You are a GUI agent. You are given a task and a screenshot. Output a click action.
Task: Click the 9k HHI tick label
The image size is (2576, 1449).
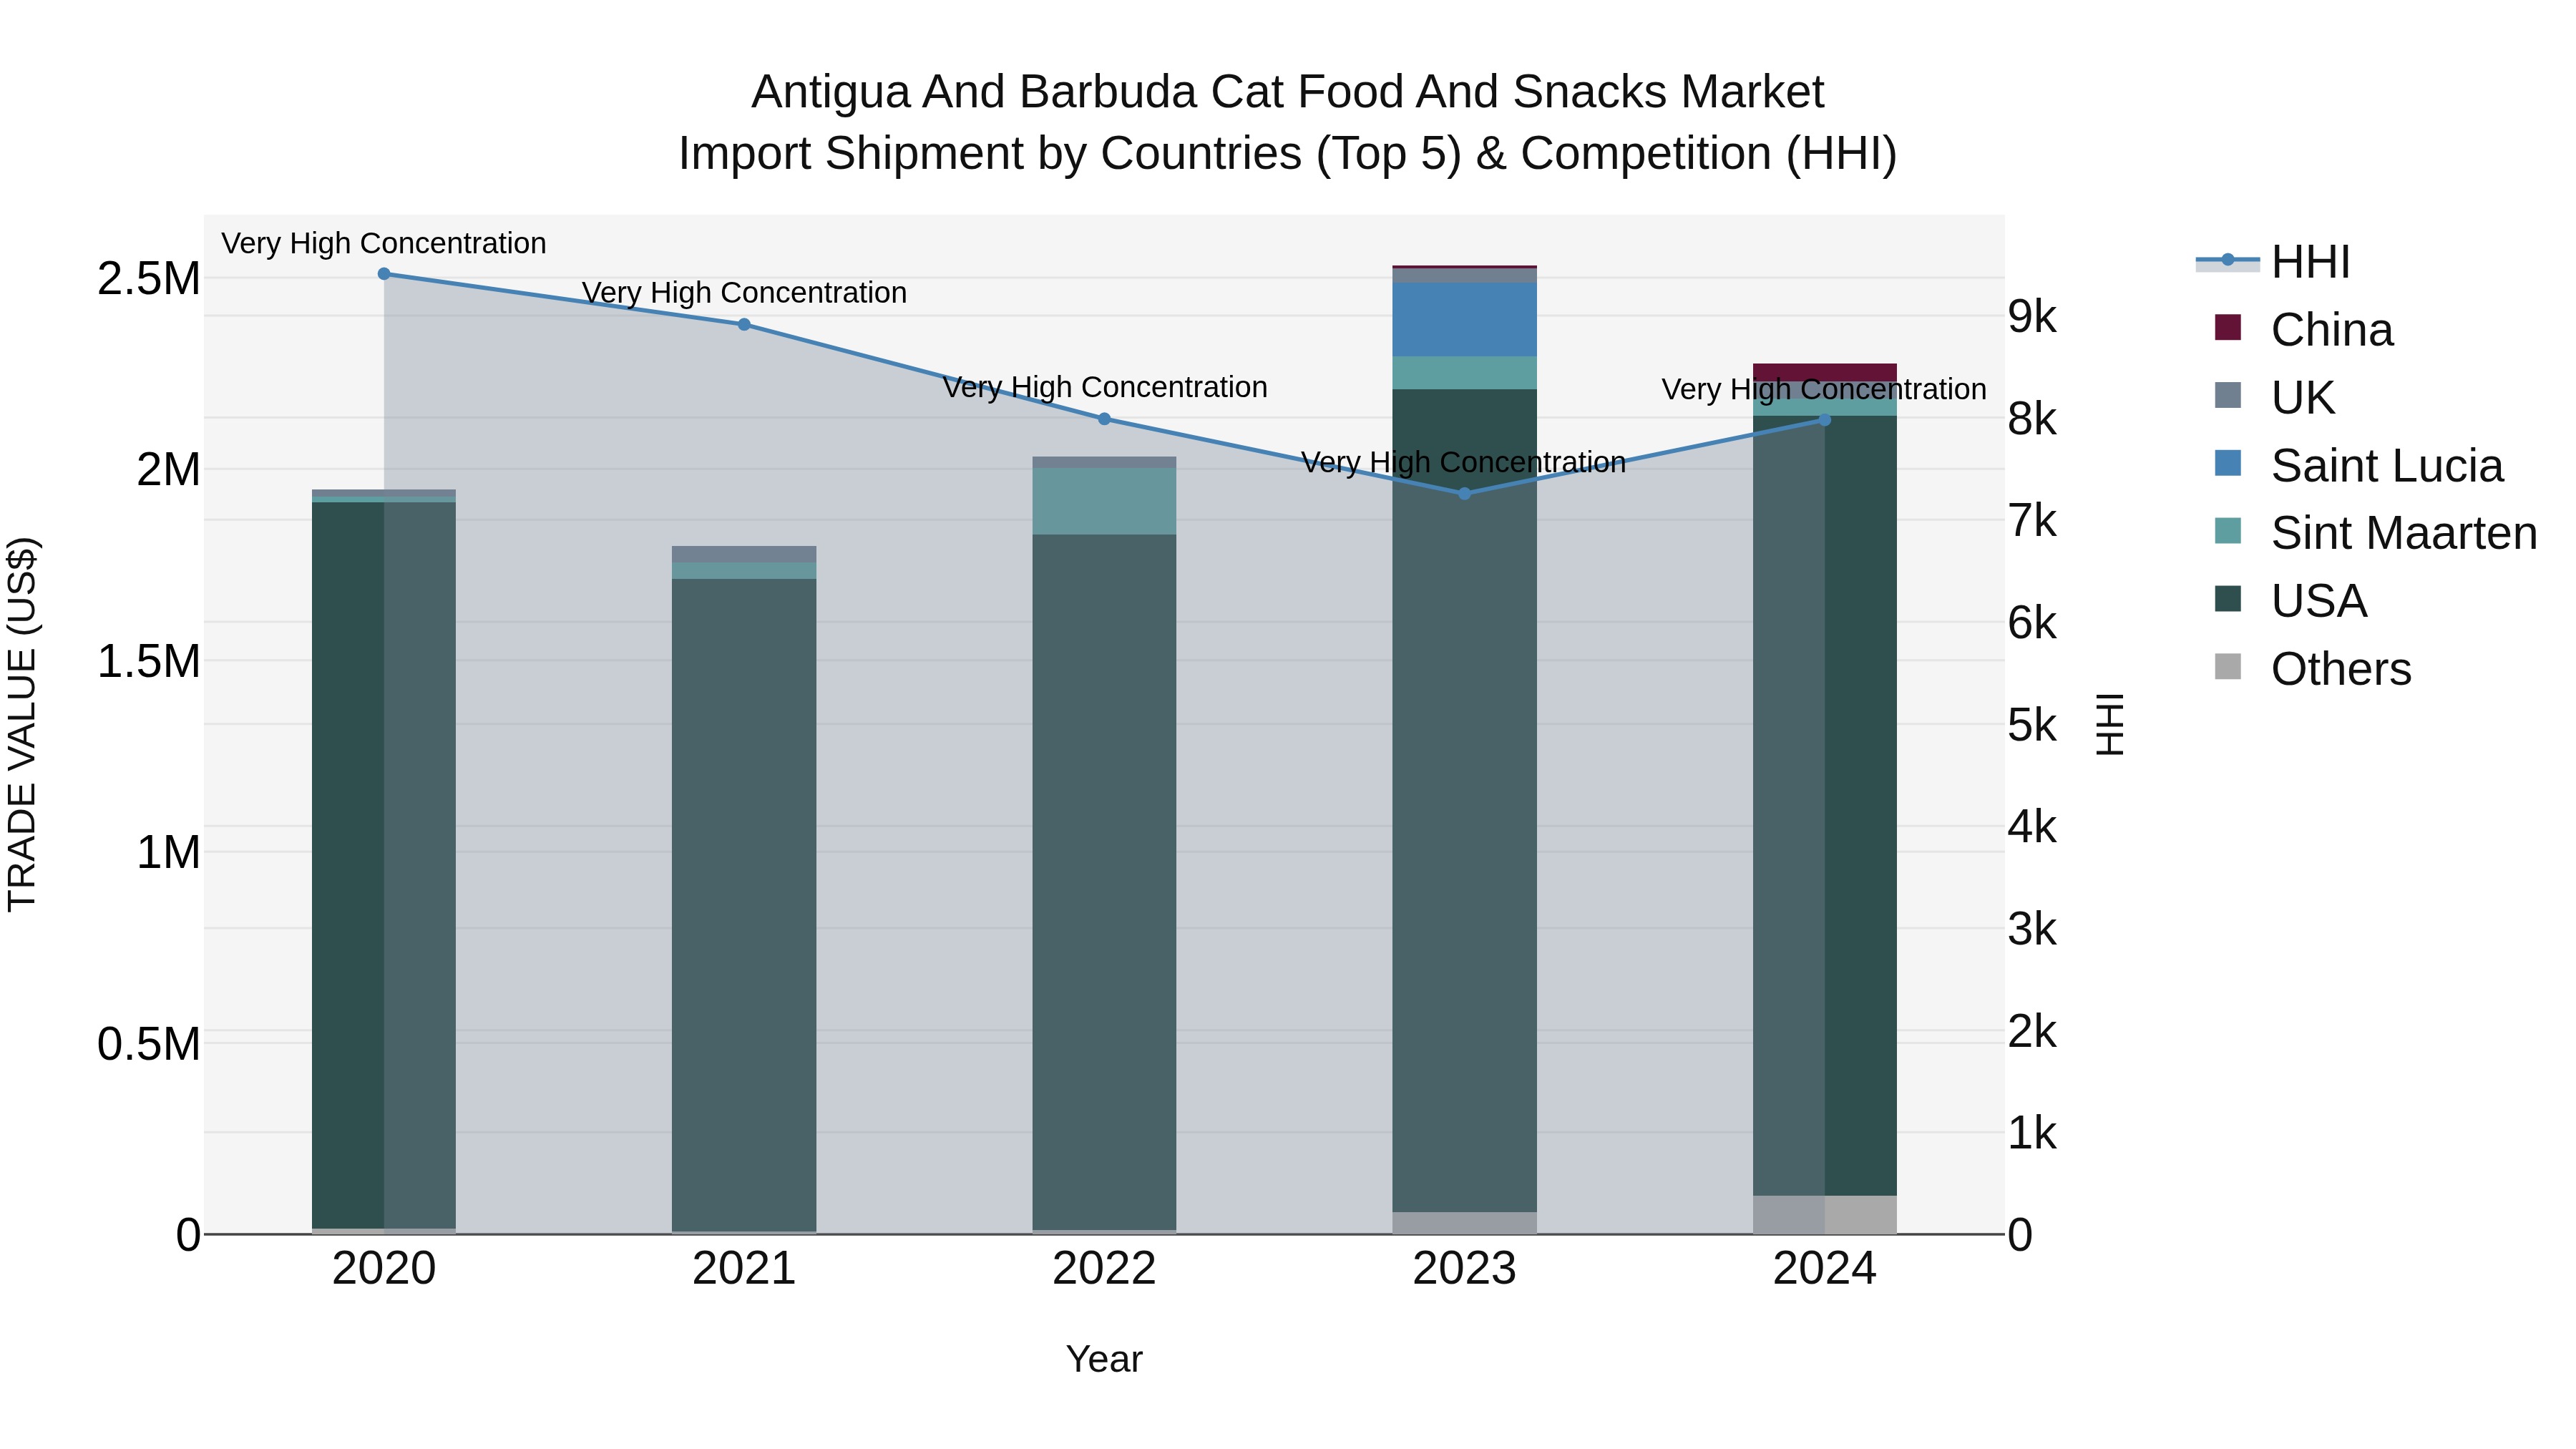point(2032,317)
